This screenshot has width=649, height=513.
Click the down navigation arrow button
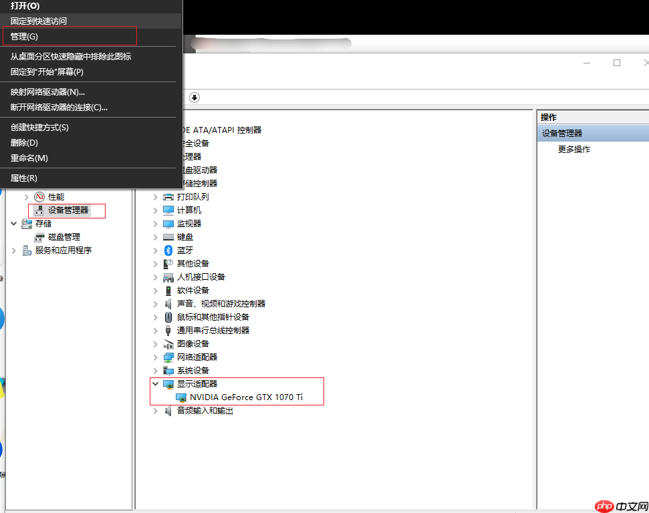coord(194,97)
